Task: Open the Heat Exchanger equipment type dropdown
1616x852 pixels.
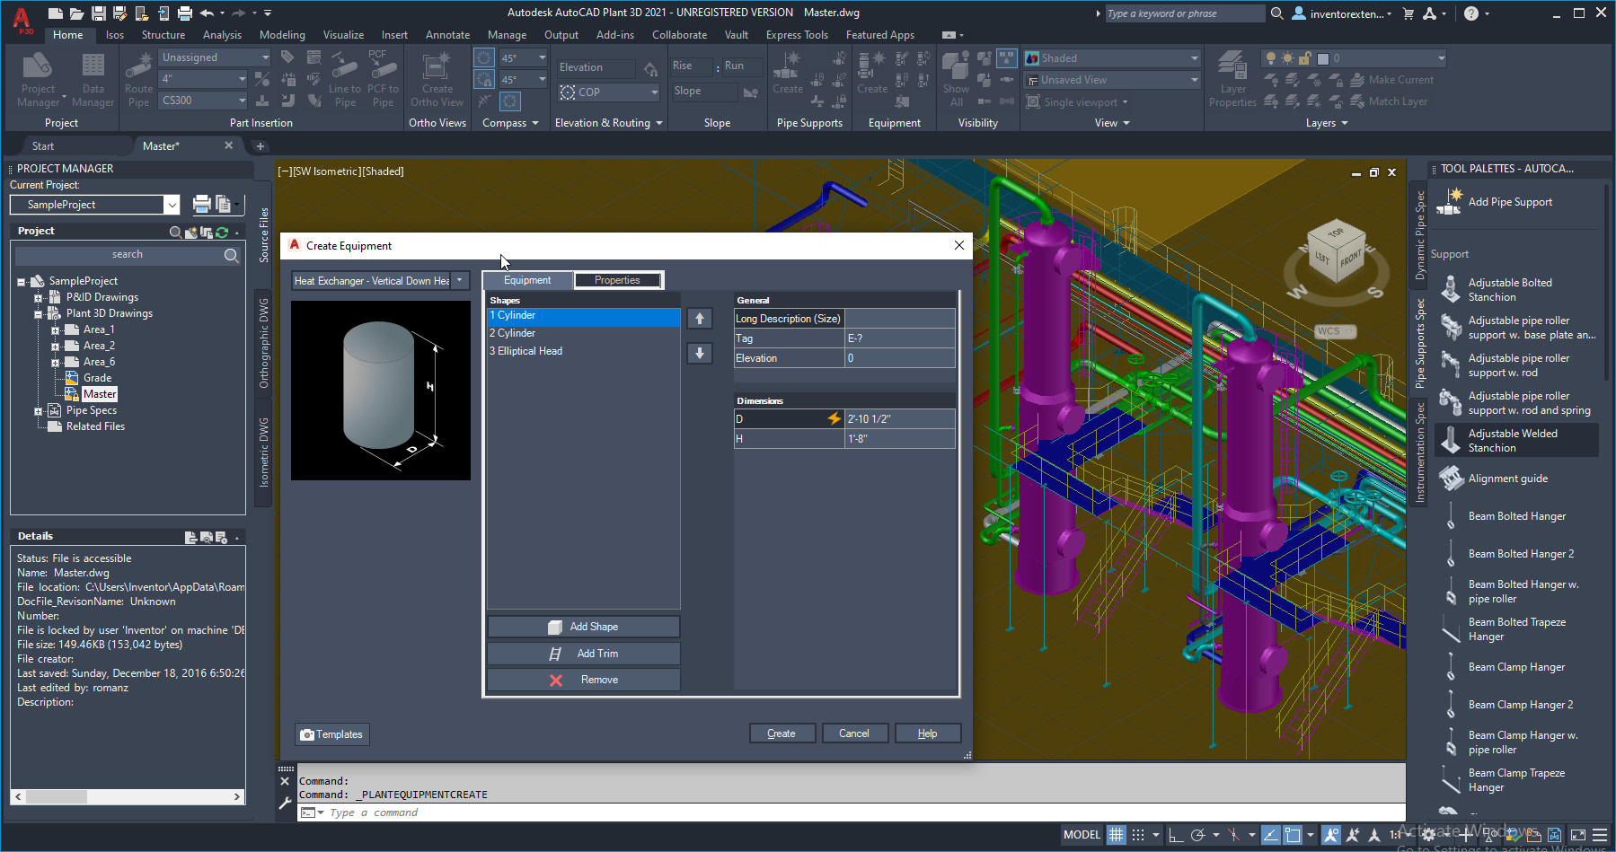Action: coord(459,280)
